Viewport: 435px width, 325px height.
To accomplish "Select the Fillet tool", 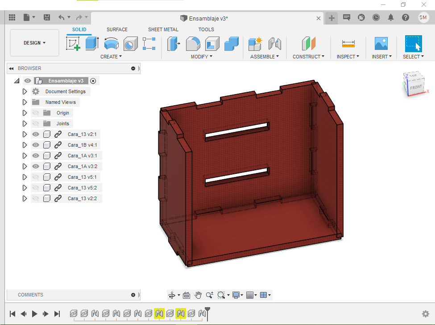I will point(193,44).
